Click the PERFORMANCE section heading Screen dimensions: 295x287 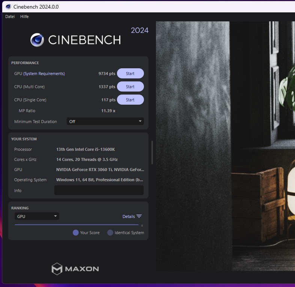coord(25,63)
